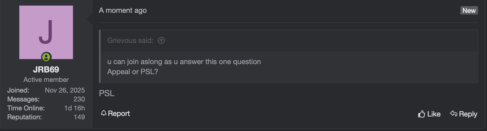Click the Time Online value 1d 16h
The width and height of the screenshot is (487, 131).
(x=75, y=108)
